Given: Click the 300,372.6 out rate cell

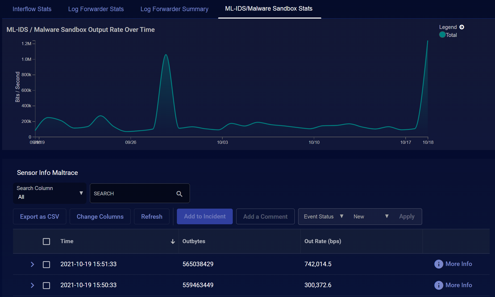Looking at the screenshot, I should click(318, 285).
